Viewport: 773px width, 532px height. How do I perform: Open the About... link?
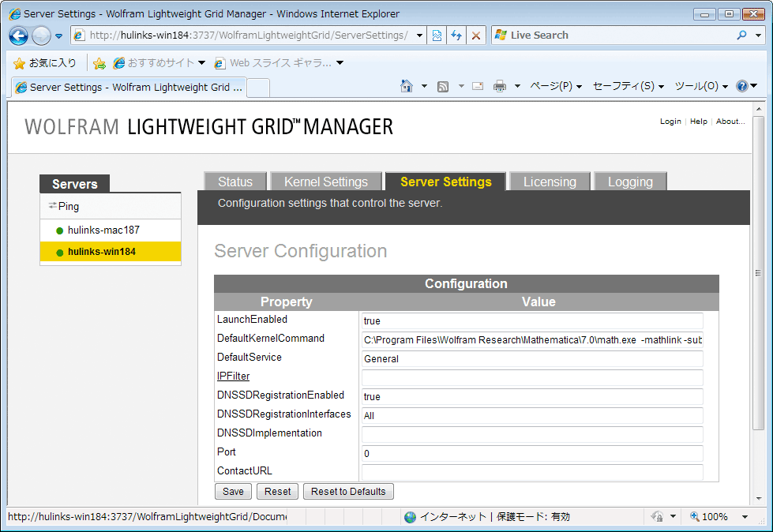730,122
